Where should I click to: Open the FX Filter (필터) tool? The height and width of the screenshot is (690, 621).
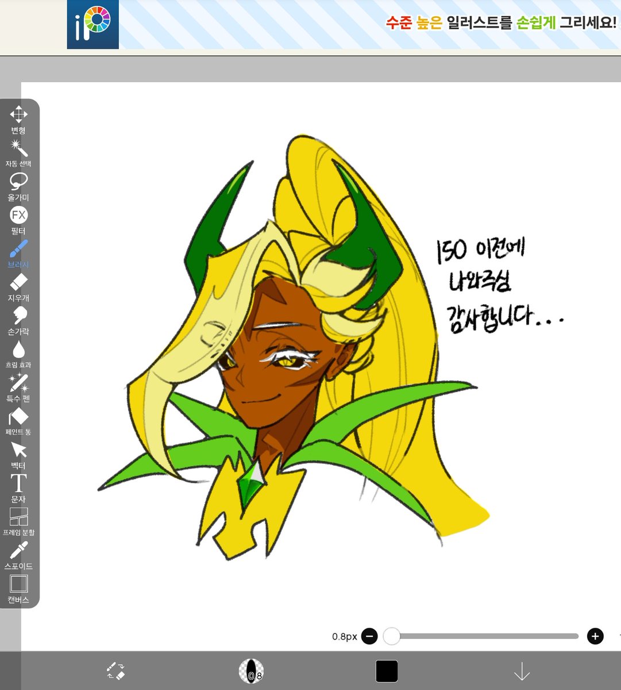(18, 221)
